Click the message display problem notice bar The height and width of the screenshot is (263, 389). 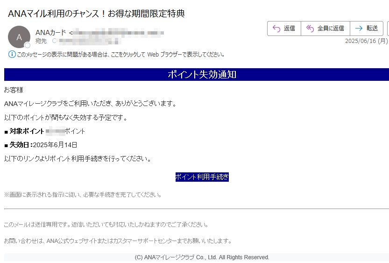117,54
